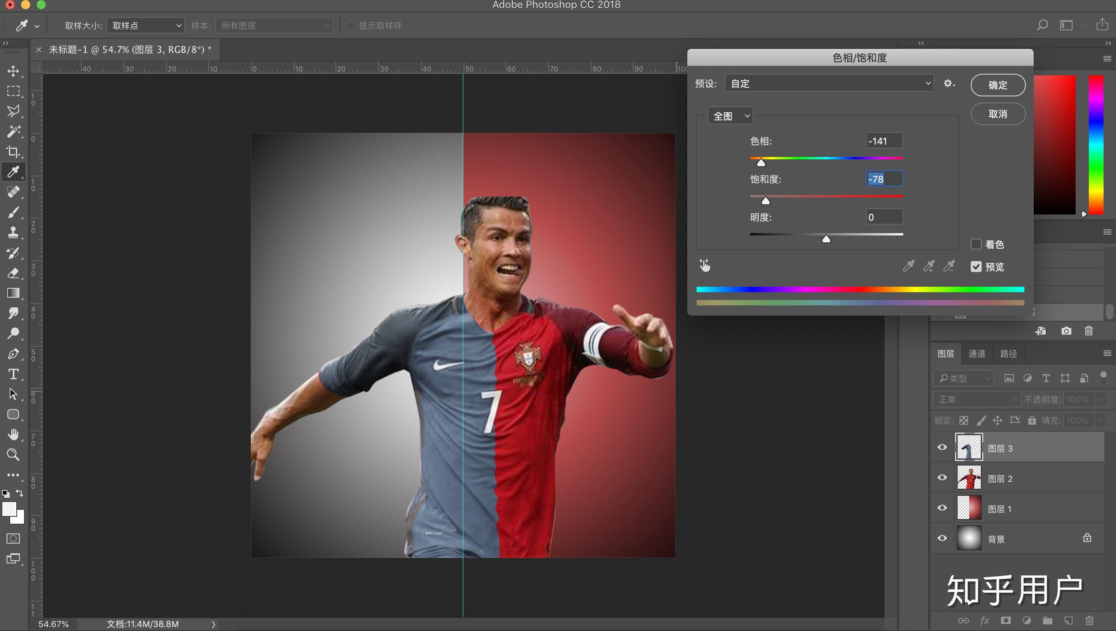The image size is (1116, 631).
Task: Click the 确定 button
Action: coord(998,85)
